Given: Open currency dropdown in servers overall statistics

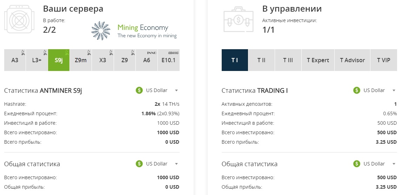Looking at the screenshot, I should pos(176,164).
